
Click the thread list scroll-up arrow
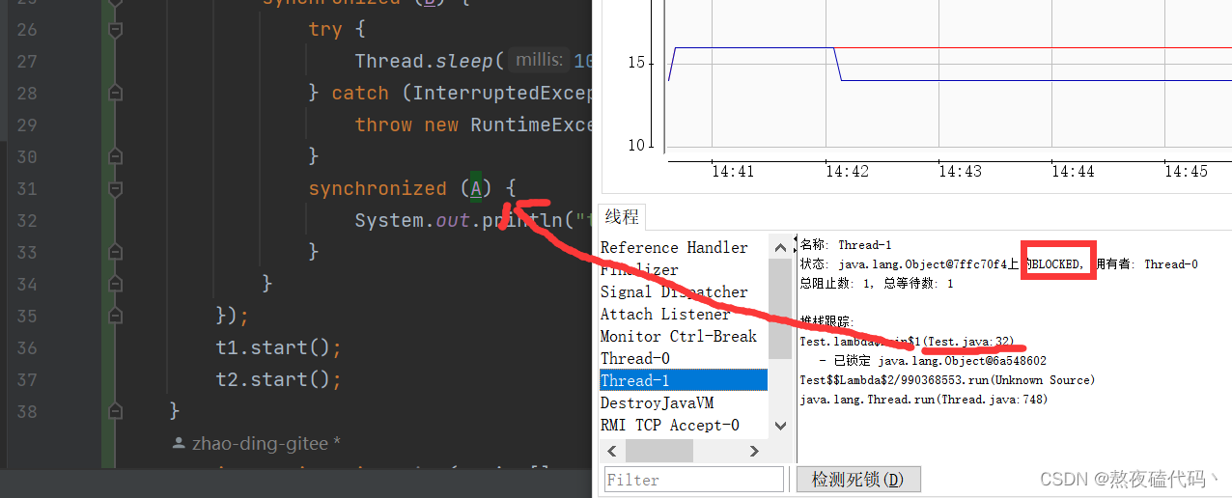click(780, 246)
